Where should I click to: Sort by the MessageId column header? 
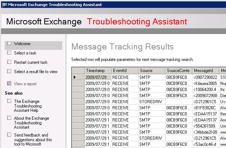206,71
